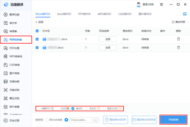Click the 页数 column header
Viewport: 190px width, 127px height.
tap(88, 31)
